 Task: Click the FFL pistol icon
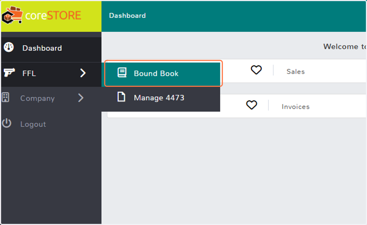point(9,73)
